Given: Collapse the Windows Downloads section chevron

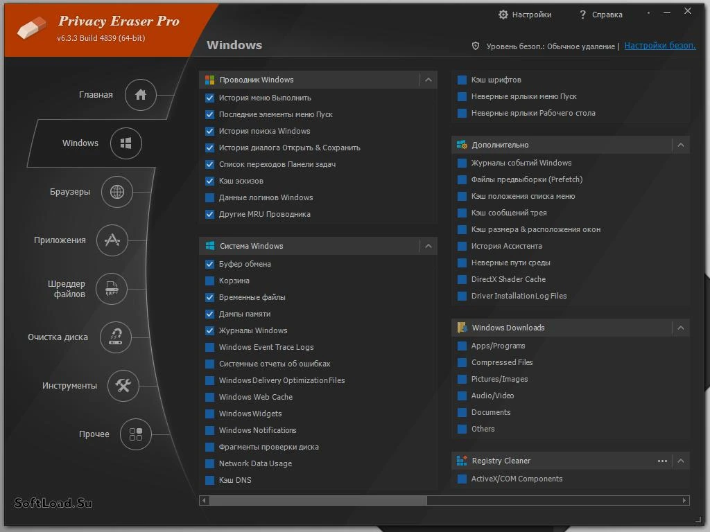Looking at the screenshot, I should pyautogui.click(x=681, y=328).
